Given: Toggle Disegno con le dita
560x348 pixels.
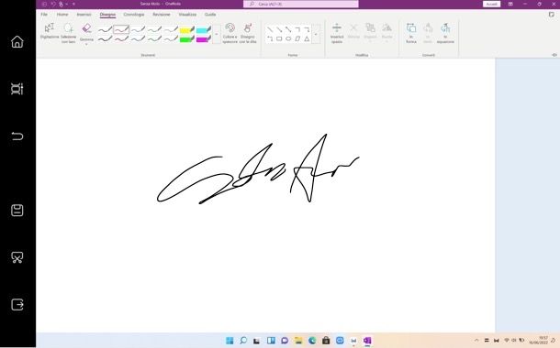Looking at the screenshot, I should [248, 33].
